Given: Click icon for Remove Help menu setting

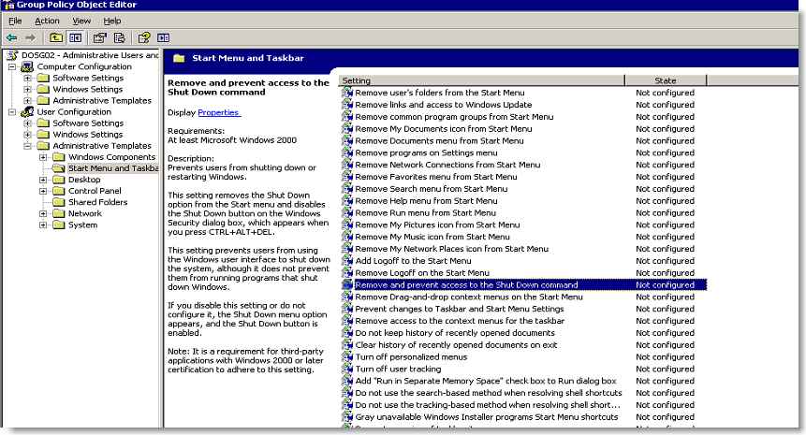Looking at the screenshot, I should 347,201.
